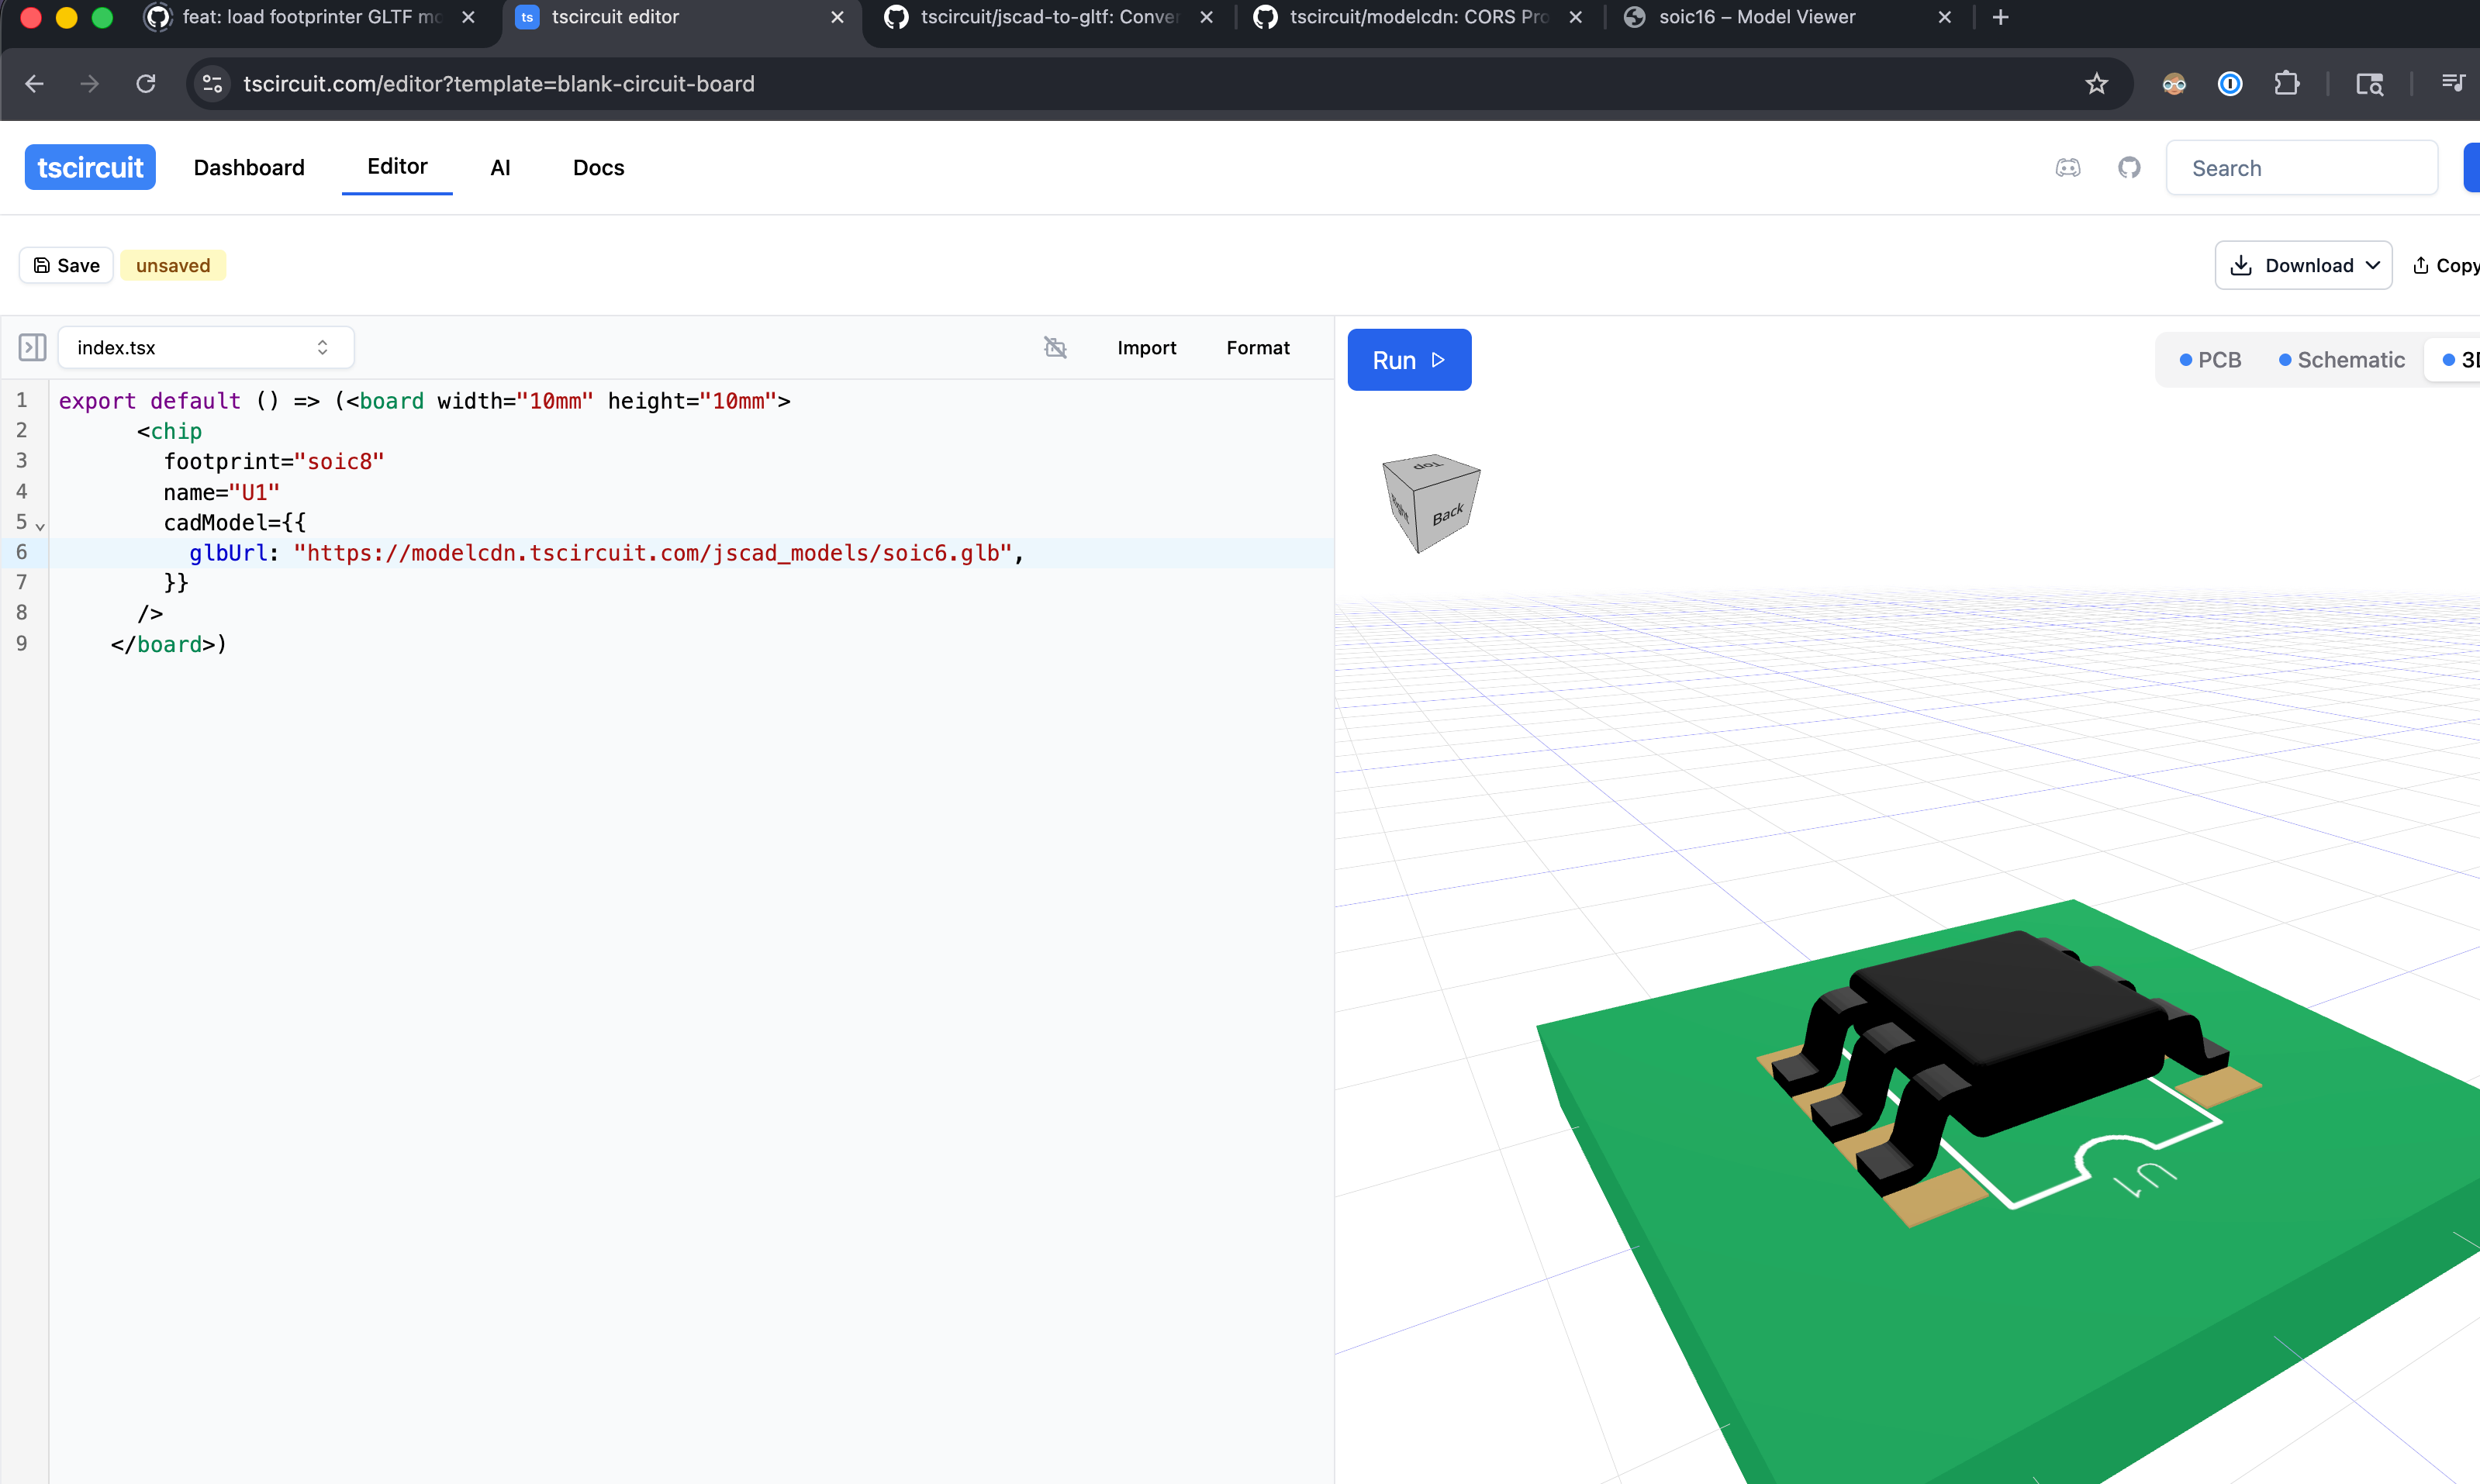Open the Docs nav item
Screen dimensions: 2480x1484
point(598,168)
